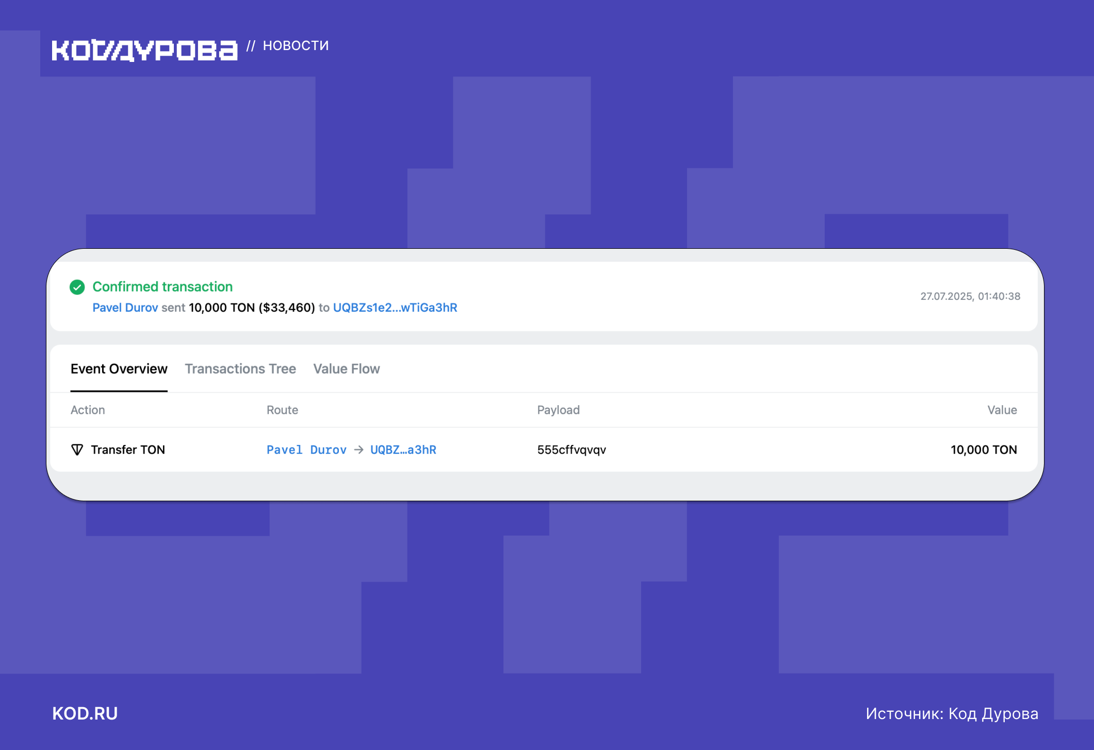Click the НОВОСТИ section label
Screen dimensions: 1094x750
click(x=296, y=45)
